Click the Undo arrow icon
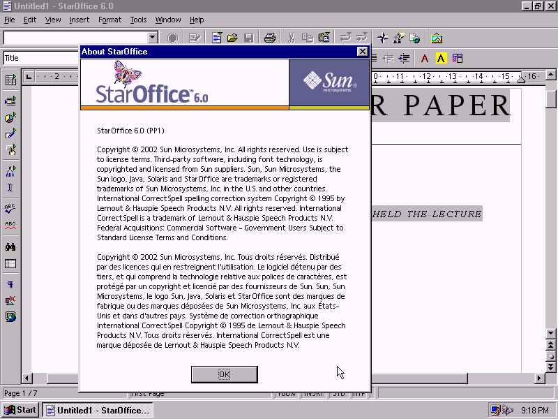This screenshot has height=419, width=558. 345,38
